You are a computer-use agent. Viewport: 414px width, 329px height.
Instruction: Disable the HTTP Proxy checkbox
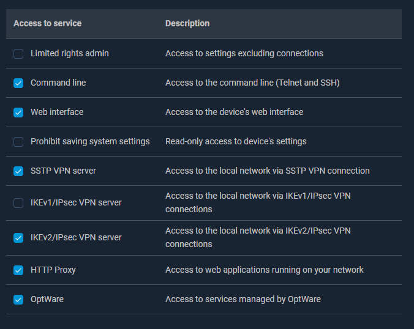(x=18, y=270)
